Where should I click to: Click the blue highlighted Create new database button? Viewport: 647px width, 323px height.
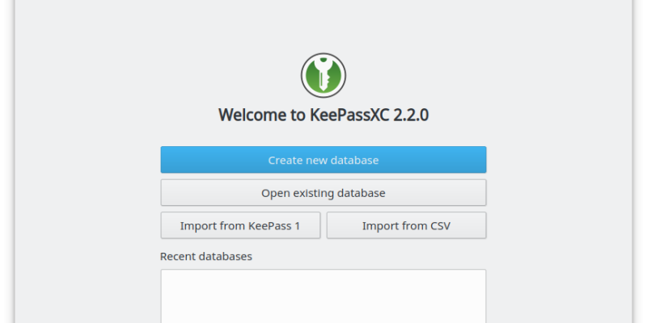(323, 159)
